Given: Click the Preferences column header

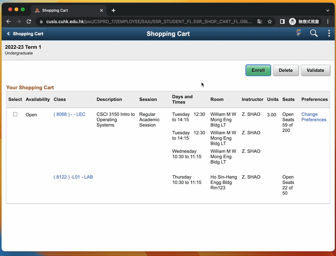Looking at the screenshot, I should 315,99.
